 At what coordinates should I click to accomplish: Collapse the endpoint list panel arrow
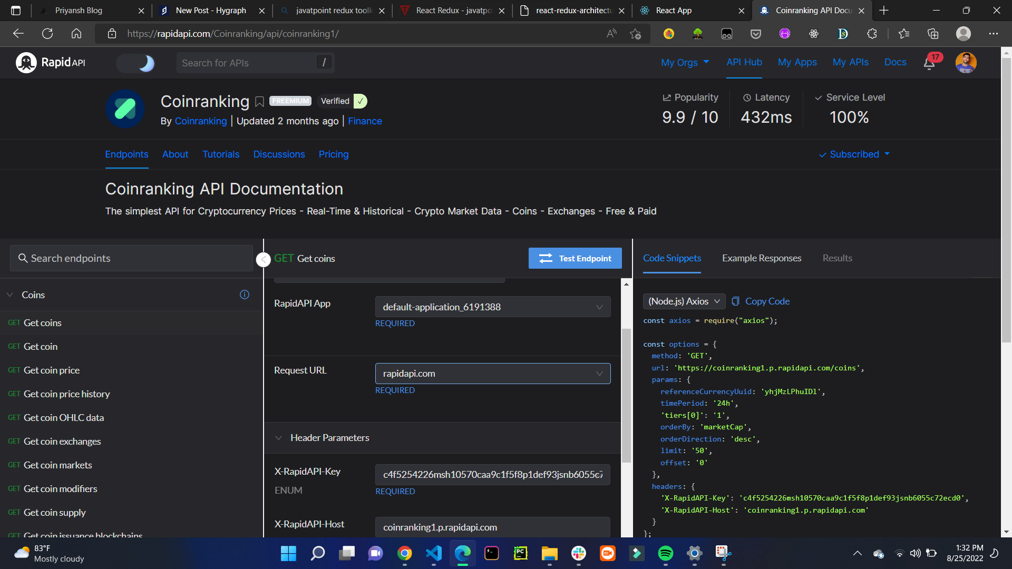point(263,259)
